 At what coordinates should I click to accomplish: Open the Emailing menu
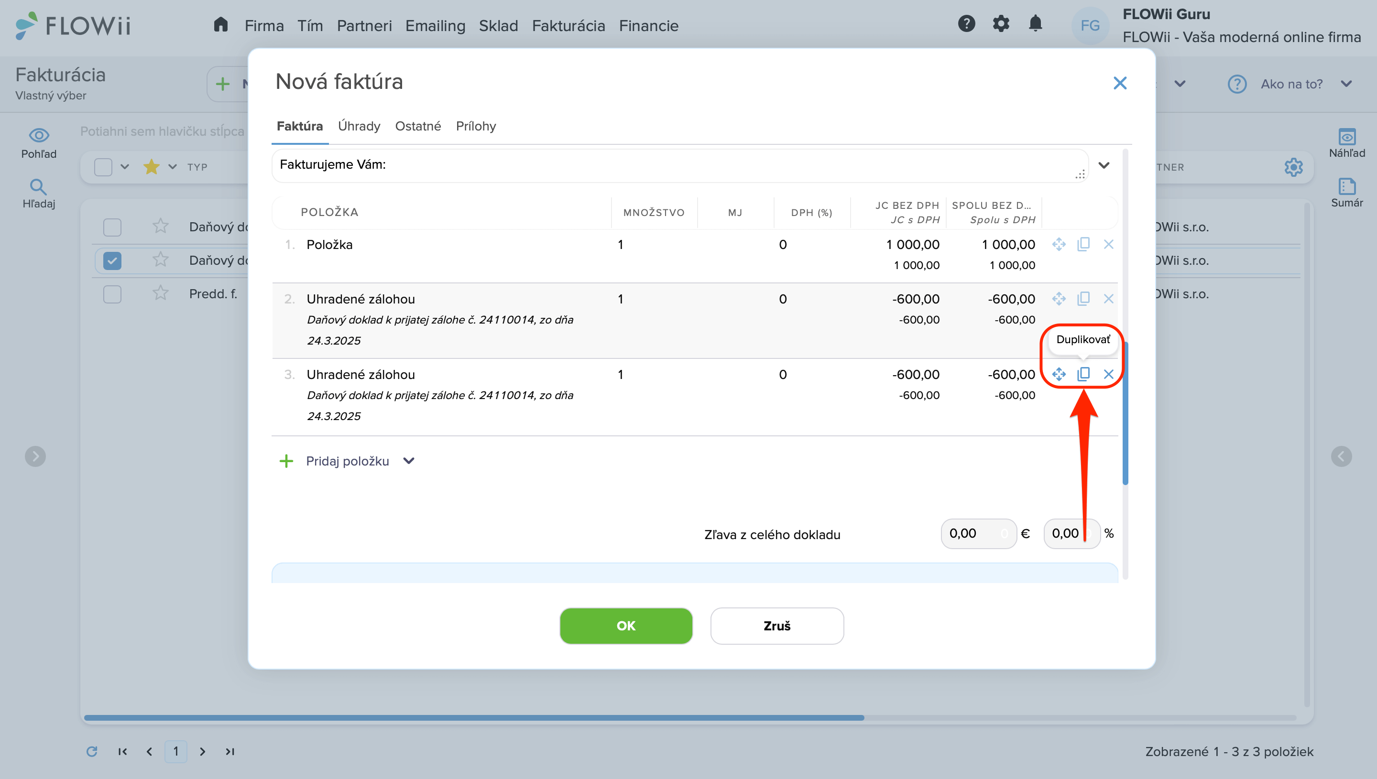click(435, 26)
